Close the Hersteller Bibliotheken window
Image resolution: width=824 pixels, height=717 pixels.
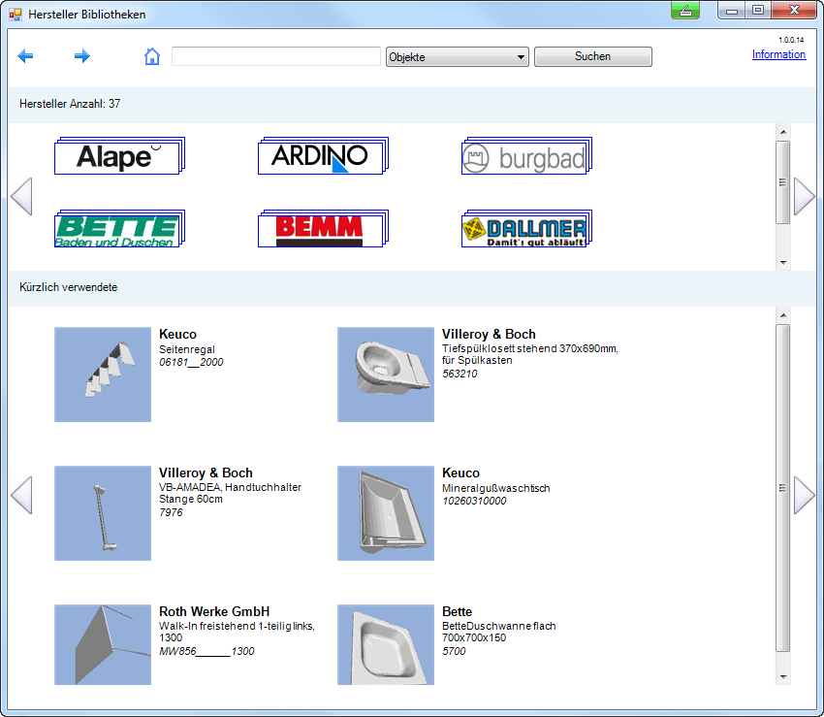pyautogui.click(x=794, y=10)
